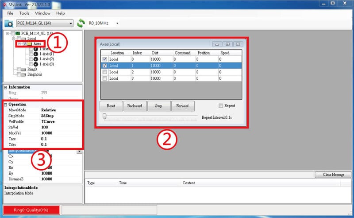Image resolution: width=354 pixels, height=218 pixels.
Task: Collapse the Operation property section
Action: point(6,105)
